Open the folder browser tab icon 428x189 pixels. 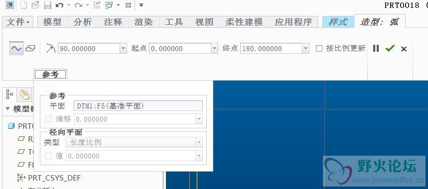click(24, 95)
